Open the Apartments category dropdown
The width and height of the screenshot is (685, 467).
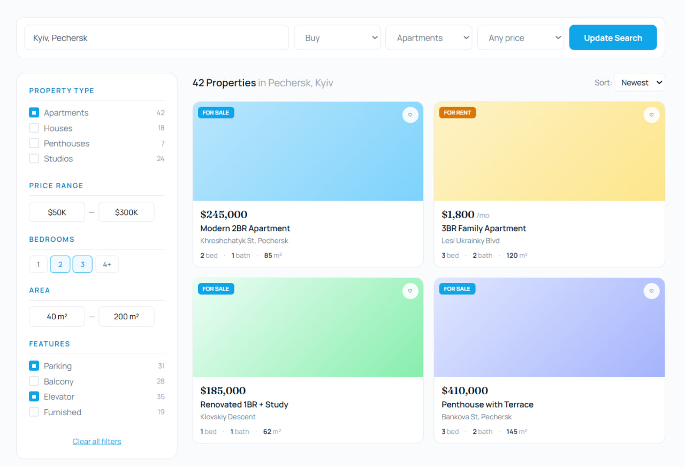(429, 38)
